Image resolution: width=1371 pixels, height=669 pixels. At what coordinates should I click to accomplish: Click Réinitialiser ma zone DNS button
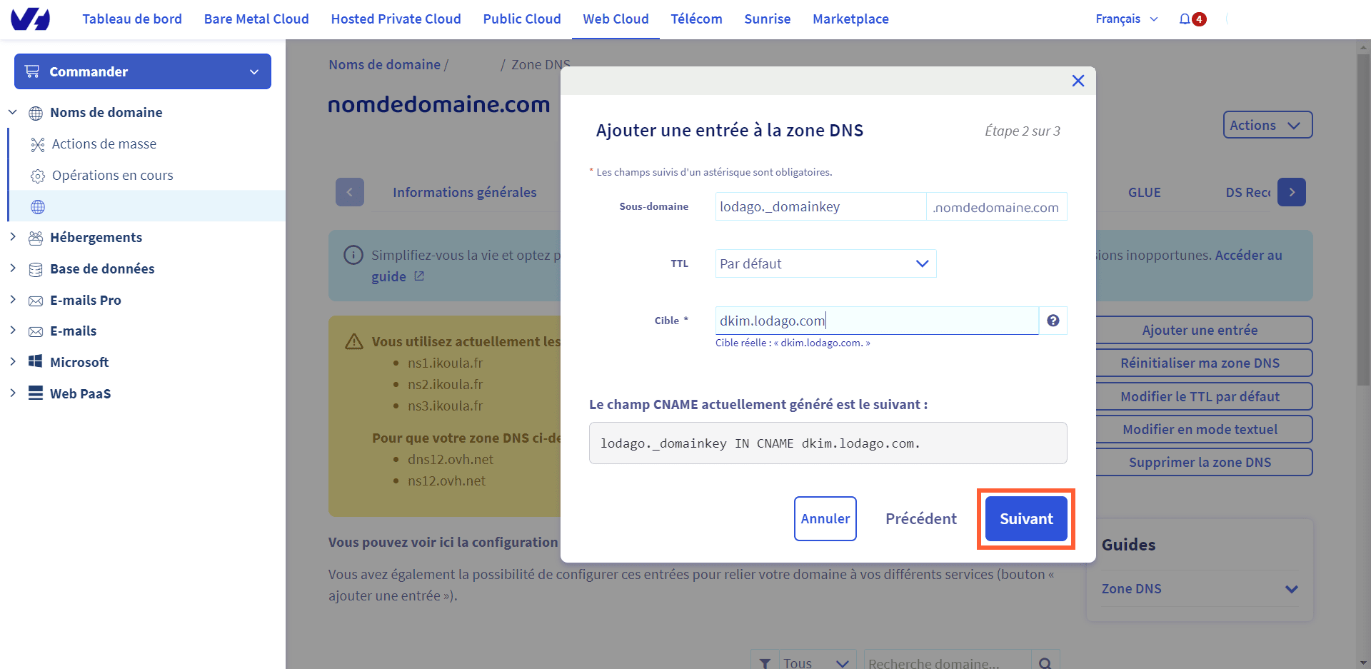pyautogui.click(x=1204, y=363)
